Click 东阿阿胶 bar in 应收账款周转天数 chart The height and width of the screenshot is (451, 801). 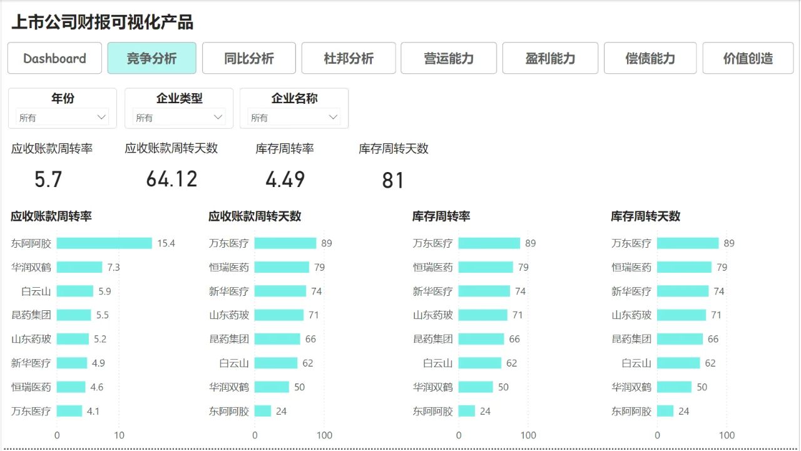point(263,411)
